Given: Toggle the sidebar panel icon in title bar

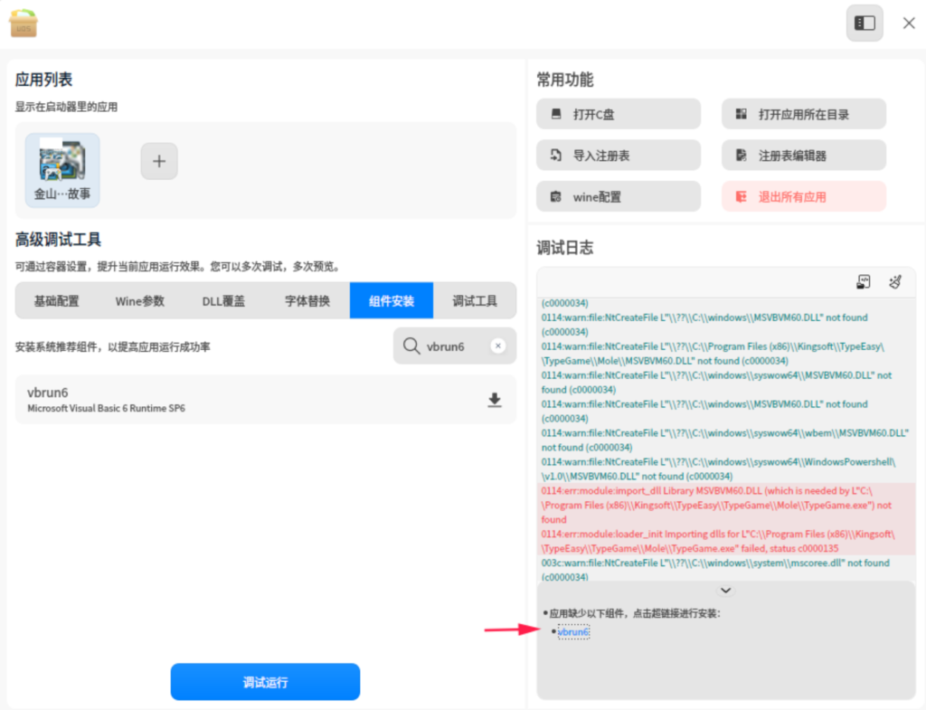Looking at the screenshot, I should pyautogui.click(x=865, y=24).
